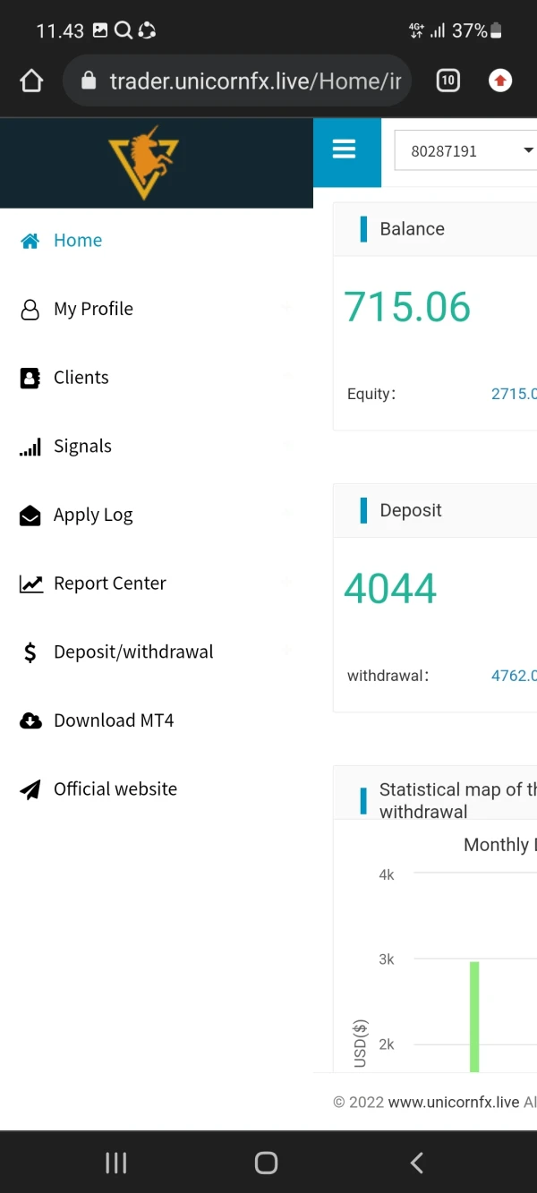Screen dimensions: 537x1193
Task: Tap the Download MT4 cloud icon
Action: [x=30, y=721]
